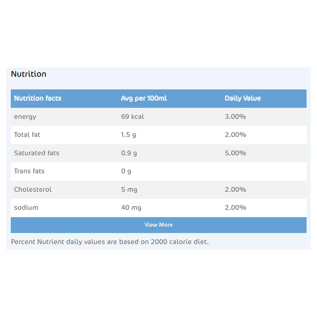Click the 5.00% saturated fats daily value
Image resolution: width=317 pixels, height=317 pixels.
(235, 153)
